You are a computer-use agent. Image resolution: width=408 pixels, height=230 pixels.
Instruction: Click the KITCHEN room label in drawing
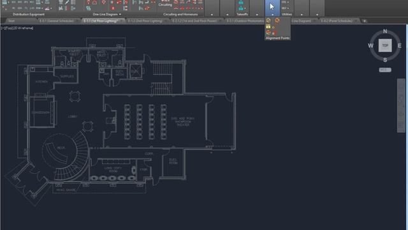point(41,82)
